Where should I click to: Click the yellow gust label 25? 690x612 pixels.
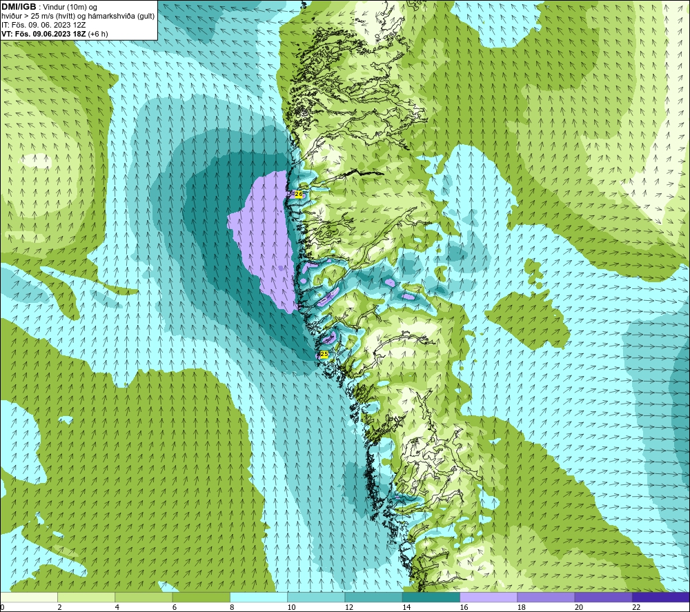[x=324, y=354]
